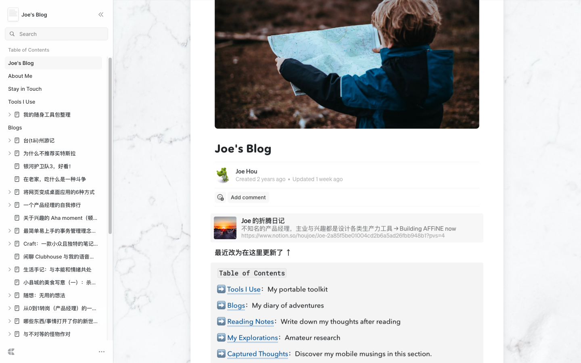Open the Reading Notes link
Screen dimensions: 581x363
click(x=251, y=321)
